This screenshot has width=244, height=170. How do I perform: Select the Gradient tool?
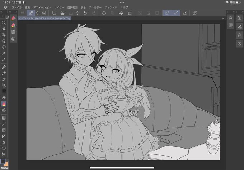tap(4, 118)
